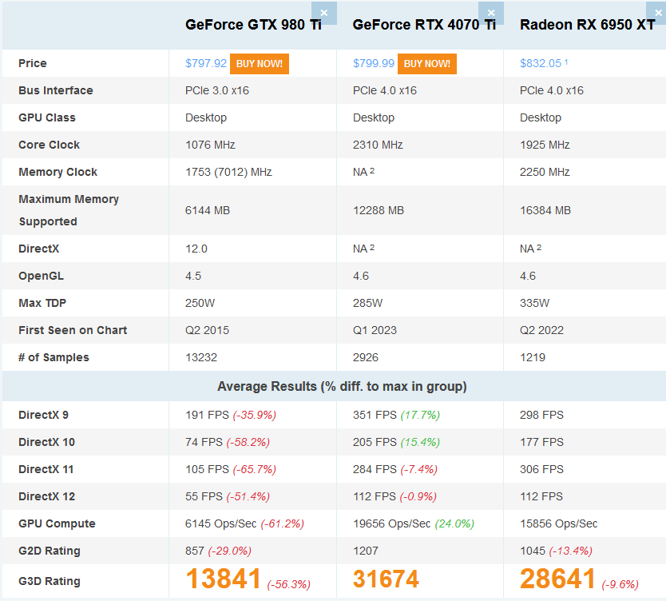Click Buy Now for the $797.92 GTX 980 Ti
Screen dimensions: 666x601
coord(260,64)
